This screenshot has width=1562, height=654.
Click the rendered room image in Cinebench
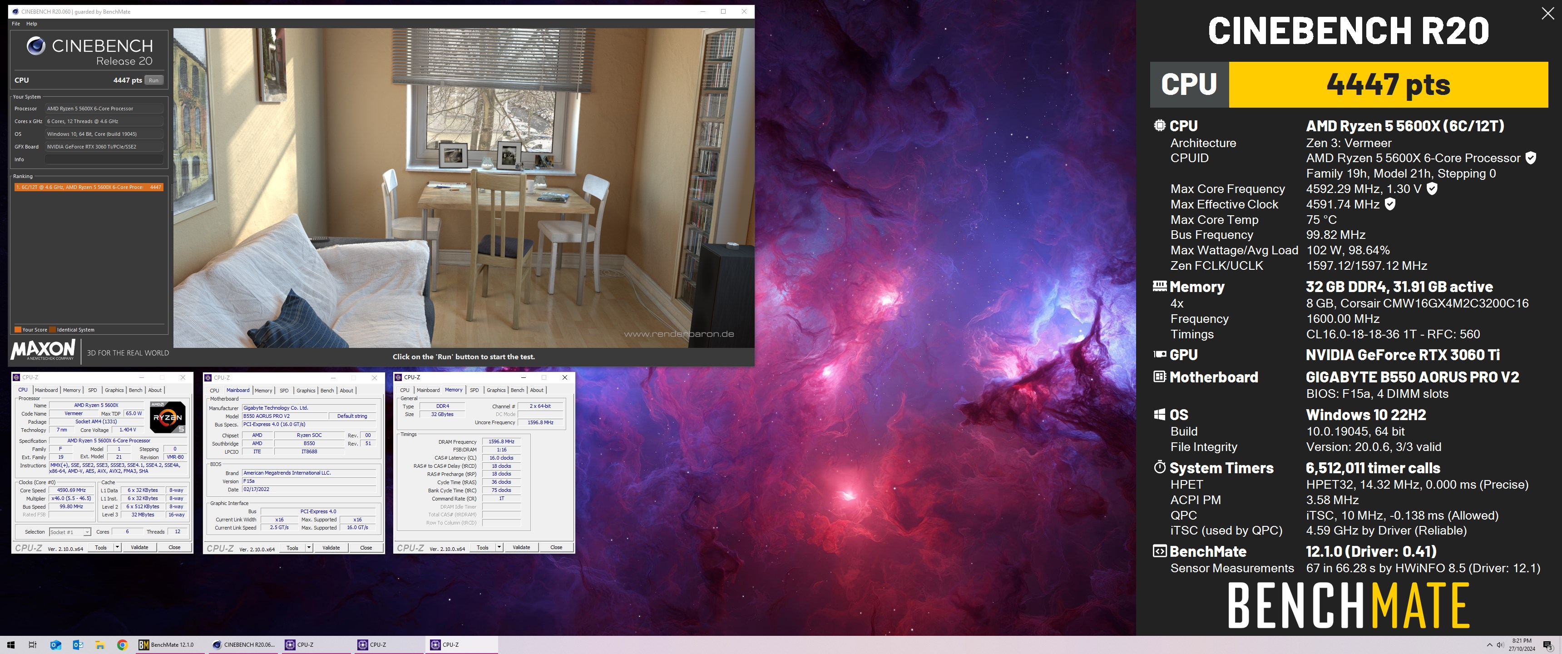click(x=464, y=188)
